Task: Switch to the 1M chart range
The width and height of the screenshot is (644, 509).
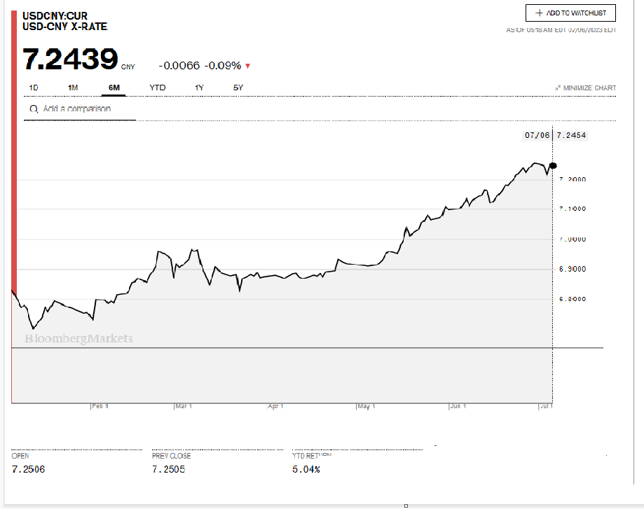Action: [73, 88]
